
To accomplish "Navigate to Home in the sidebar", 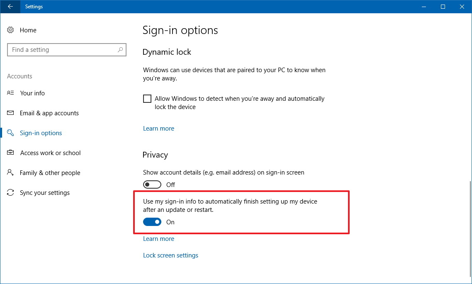I will pos(28,30).
